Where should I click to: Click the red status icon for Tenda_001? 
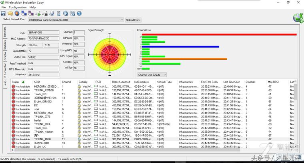point(13,94)
